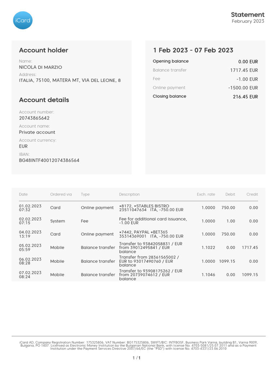The image size is (277, 370).
Task: Click the Date column header
Action: [23, 194]
